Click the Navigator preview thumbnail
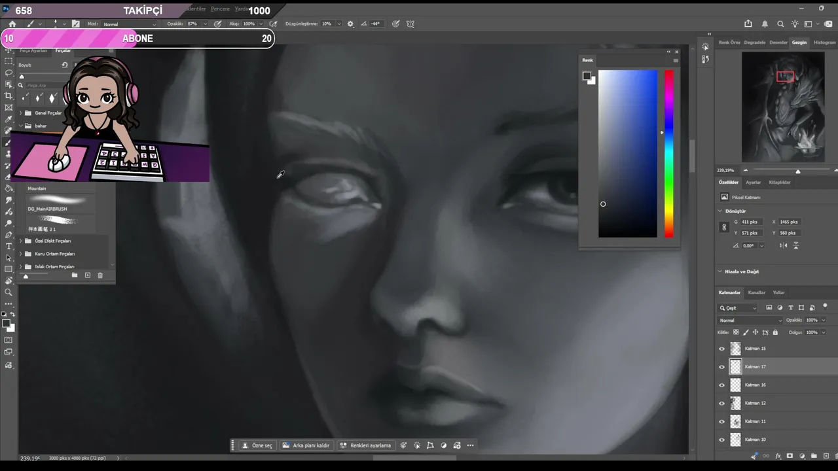This screenshot has height=471, width=838. tap(783, 107)
